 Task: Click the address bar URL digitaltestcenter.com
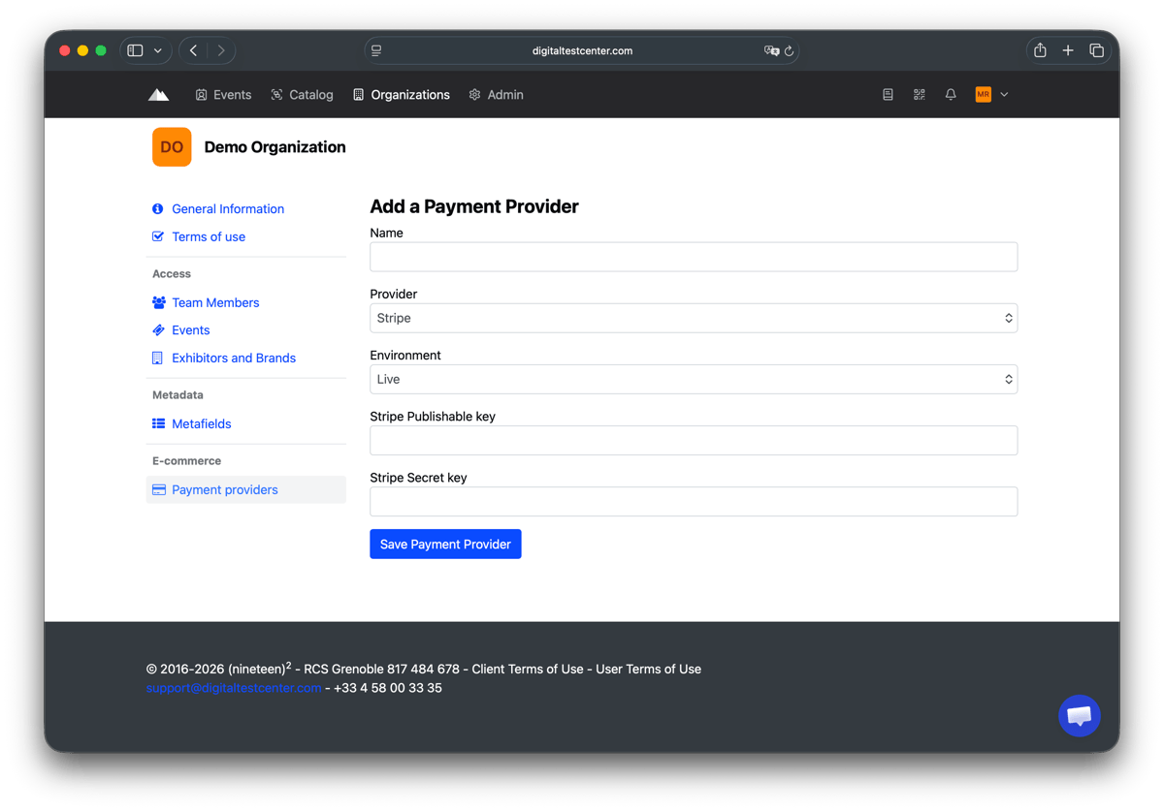coord(582,50)
